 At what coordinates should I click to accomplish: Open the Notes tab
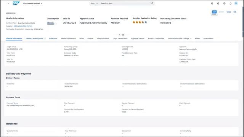point(197,38)
